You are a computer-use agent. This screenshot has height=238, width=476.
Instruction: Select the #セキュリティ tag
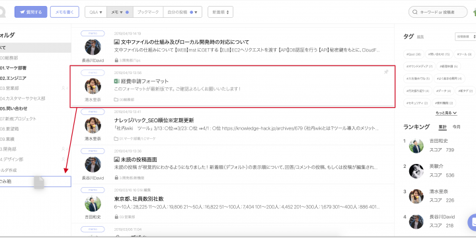point(416,103)
